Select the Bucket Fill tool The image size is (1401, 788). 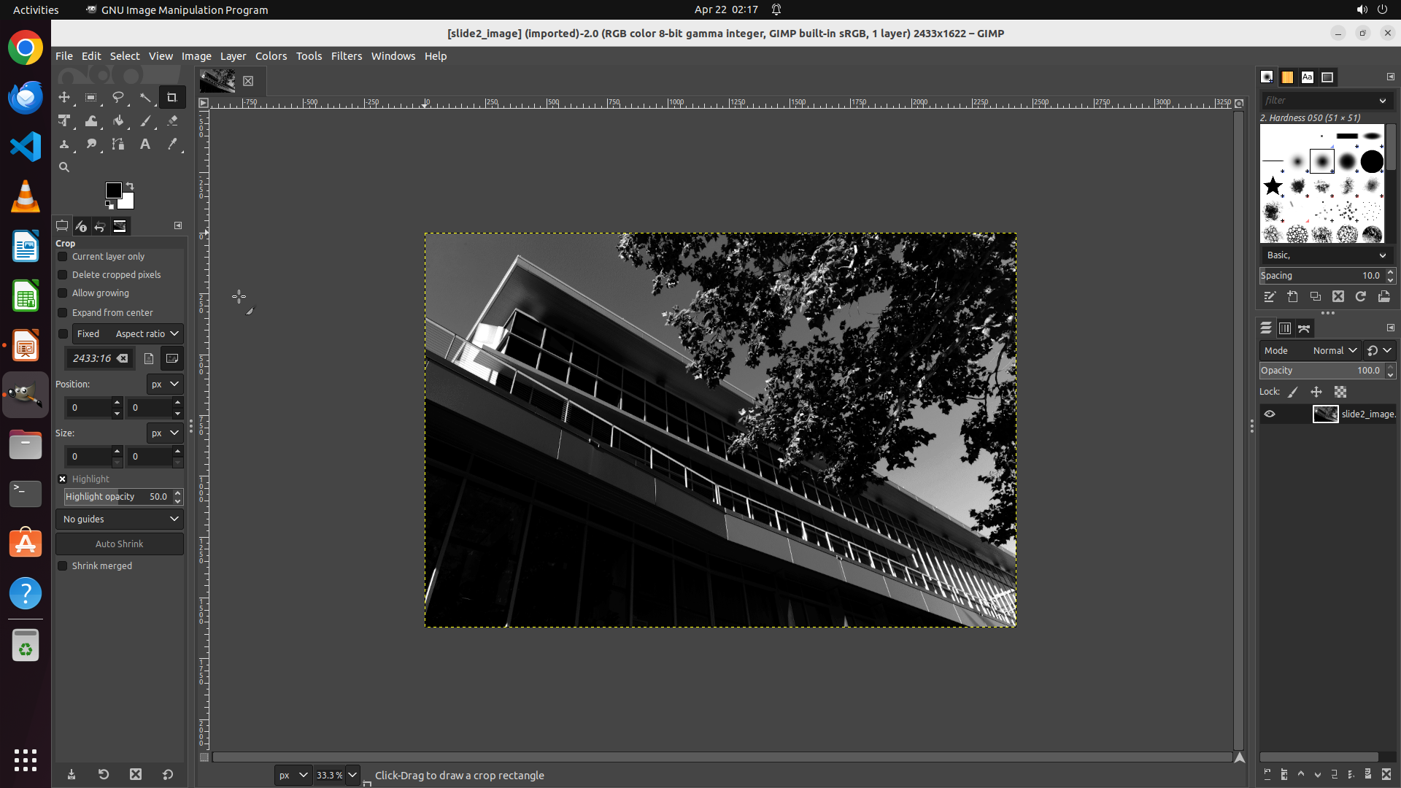pyautogui.click(x=118, y=121)
